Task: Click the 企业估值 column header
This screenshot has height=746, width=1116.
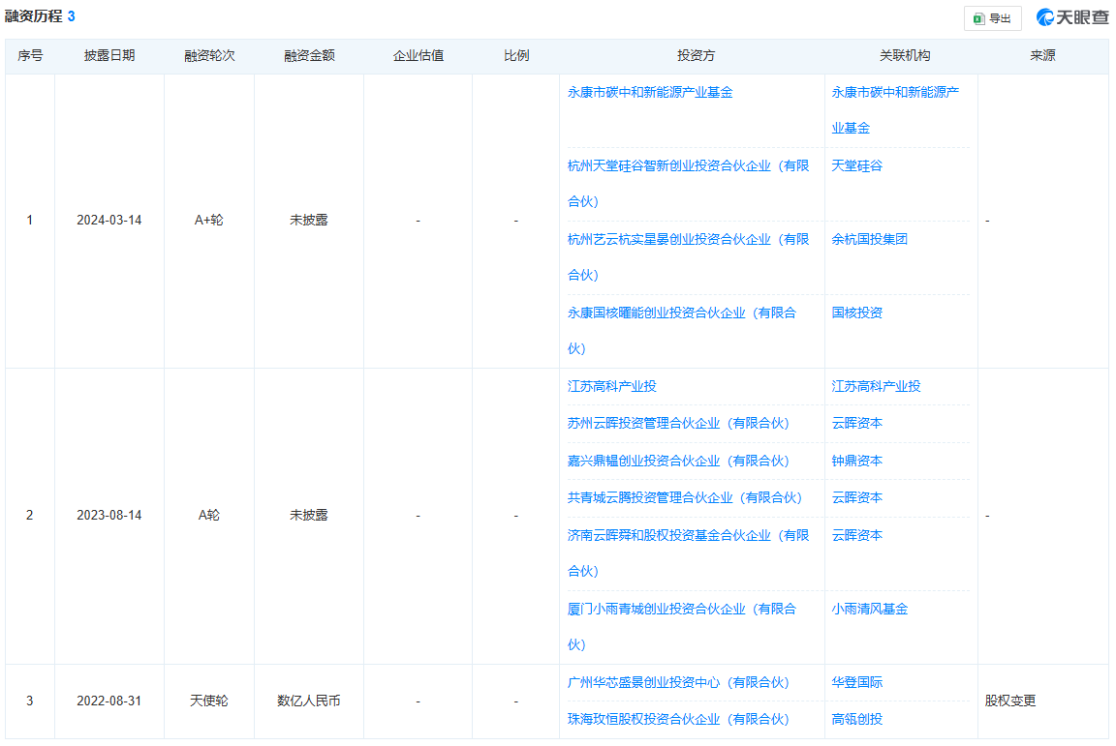Action: tap(418, 55)
